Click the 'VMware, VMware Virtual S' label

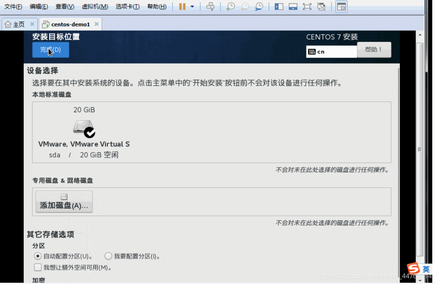coord(84,144)
